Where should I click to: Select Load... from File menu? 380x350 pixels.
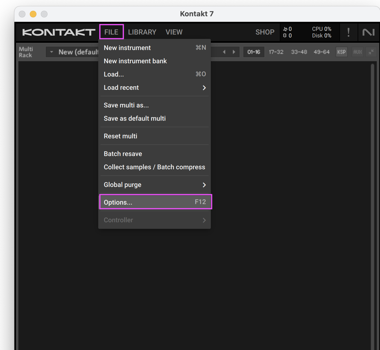pyautogui.click(x=155, y=74)
